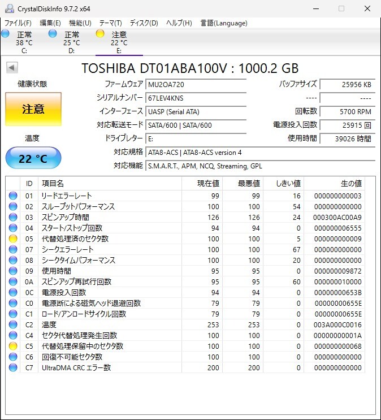Click status orb of attribute 09 使用時間
This screenshot has height=420, width=381.
pyautogui.click(x=13, y=271)
